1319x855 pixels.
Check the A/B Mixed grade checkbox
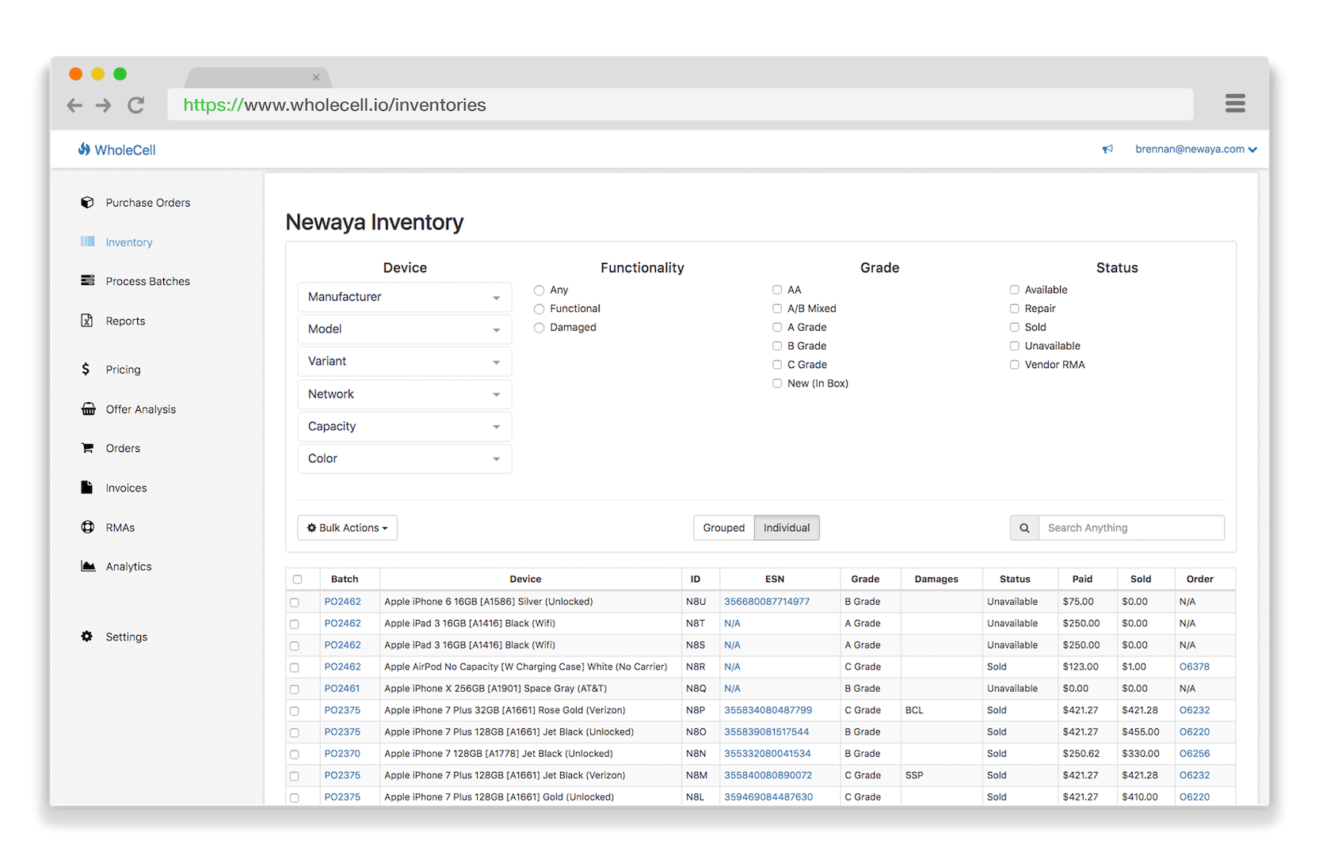coord(777,309)
